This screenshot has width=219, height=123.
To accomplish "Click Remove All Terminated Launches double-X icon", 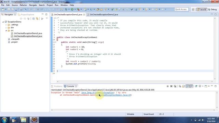I will coord(175,86).
